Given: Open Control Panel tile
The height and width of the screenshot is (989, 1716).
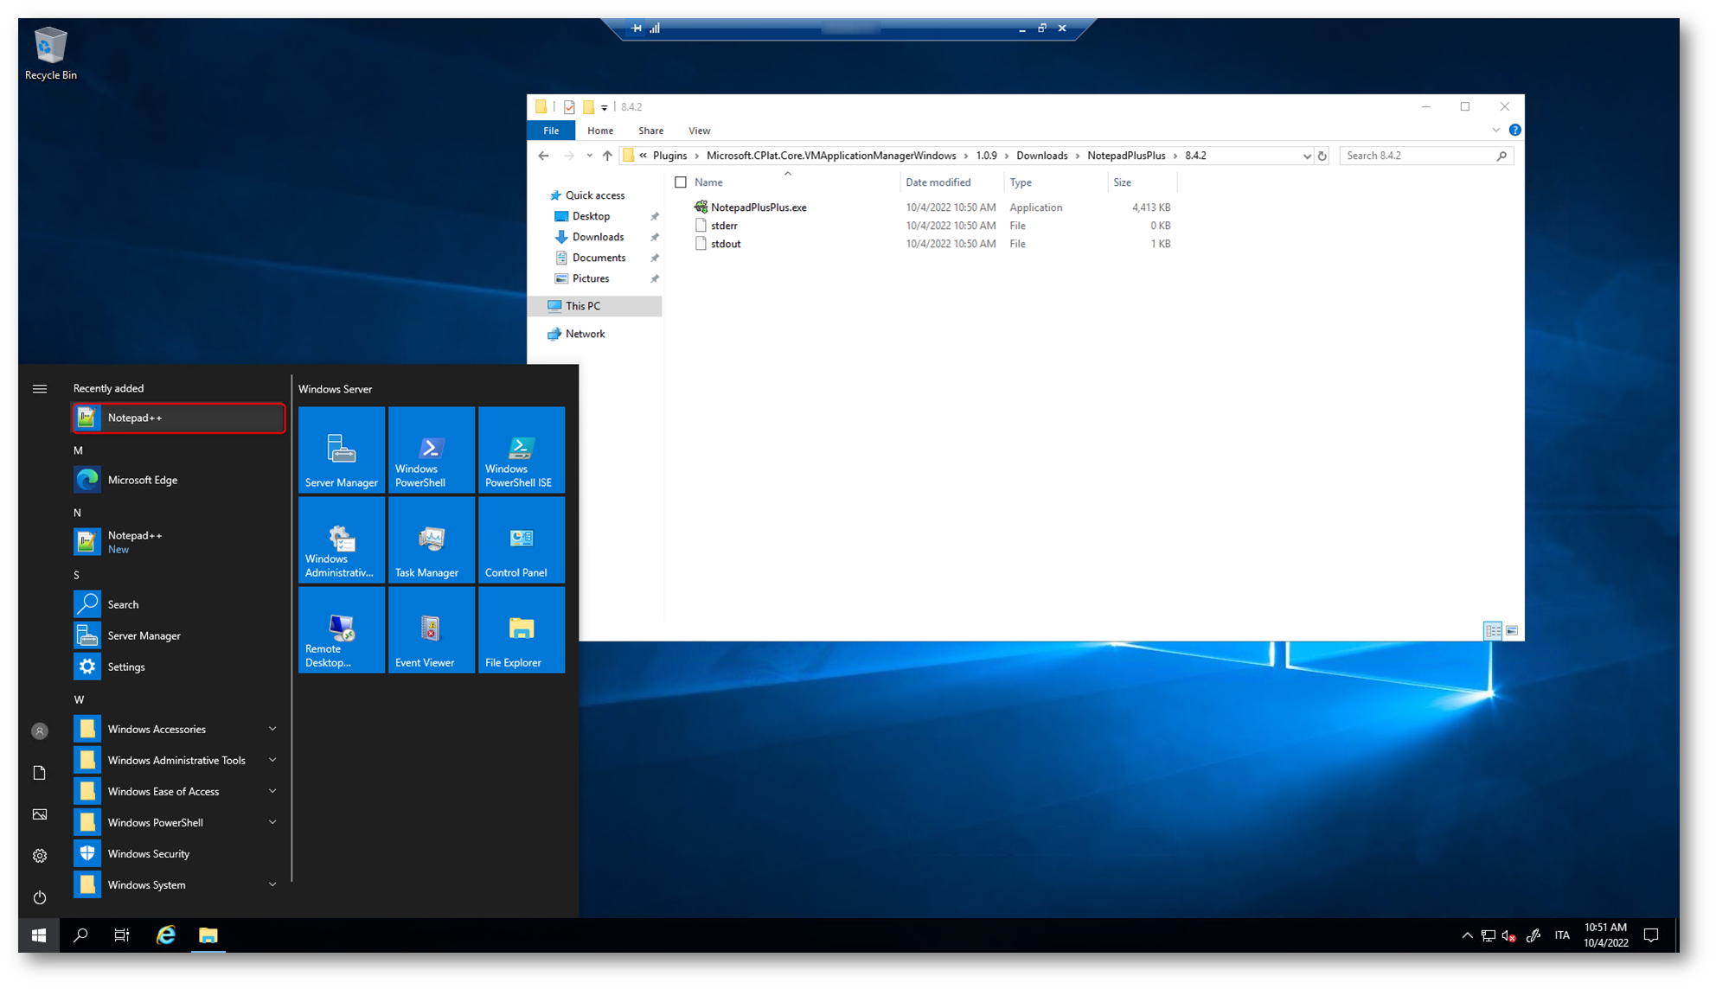Looking at the screenshot, I should (522, 539).
